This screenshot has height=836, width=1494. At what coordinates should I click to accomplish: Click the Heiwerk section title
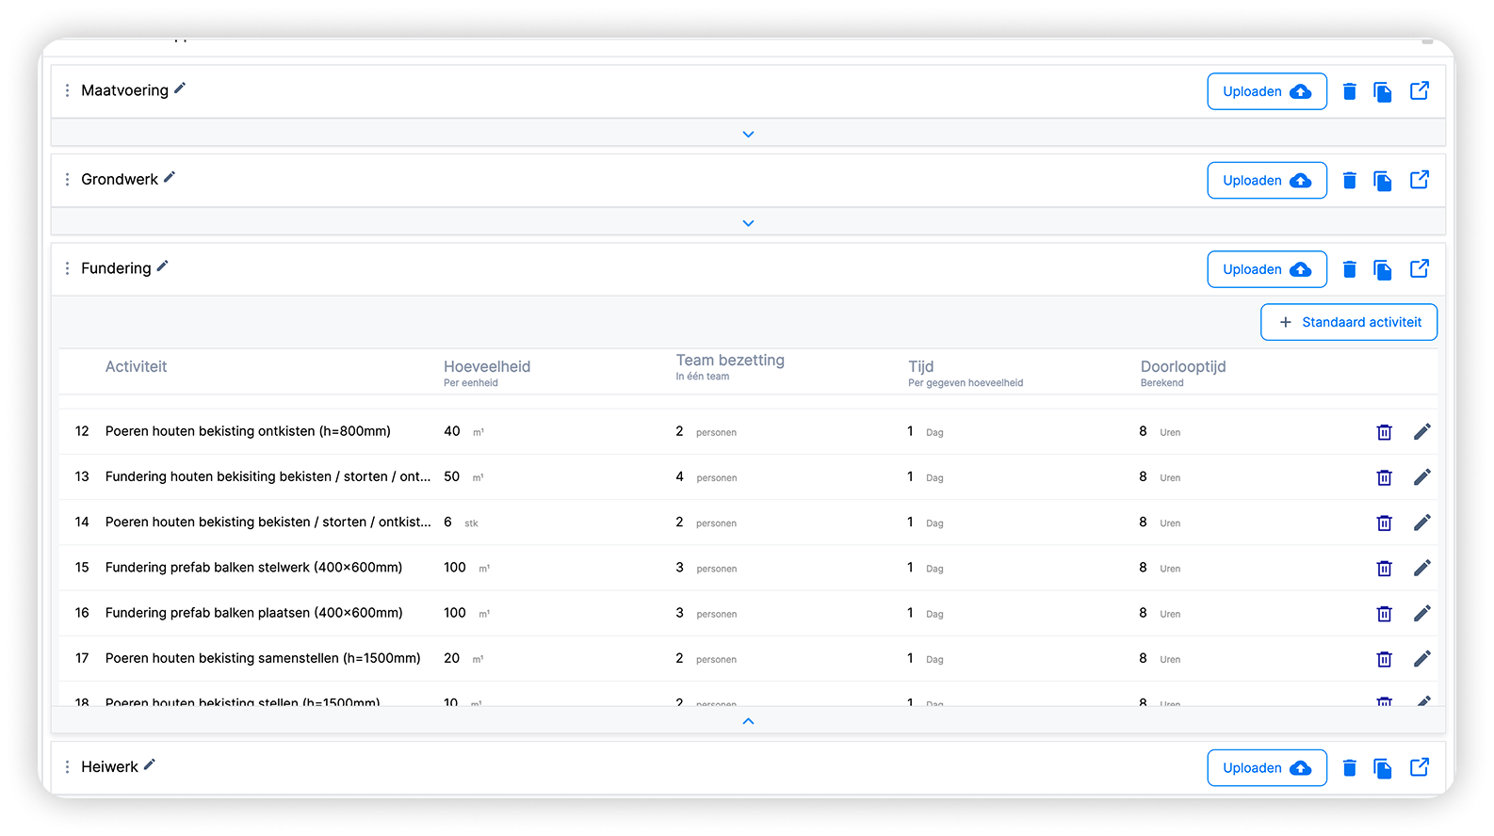coord(109,767)
